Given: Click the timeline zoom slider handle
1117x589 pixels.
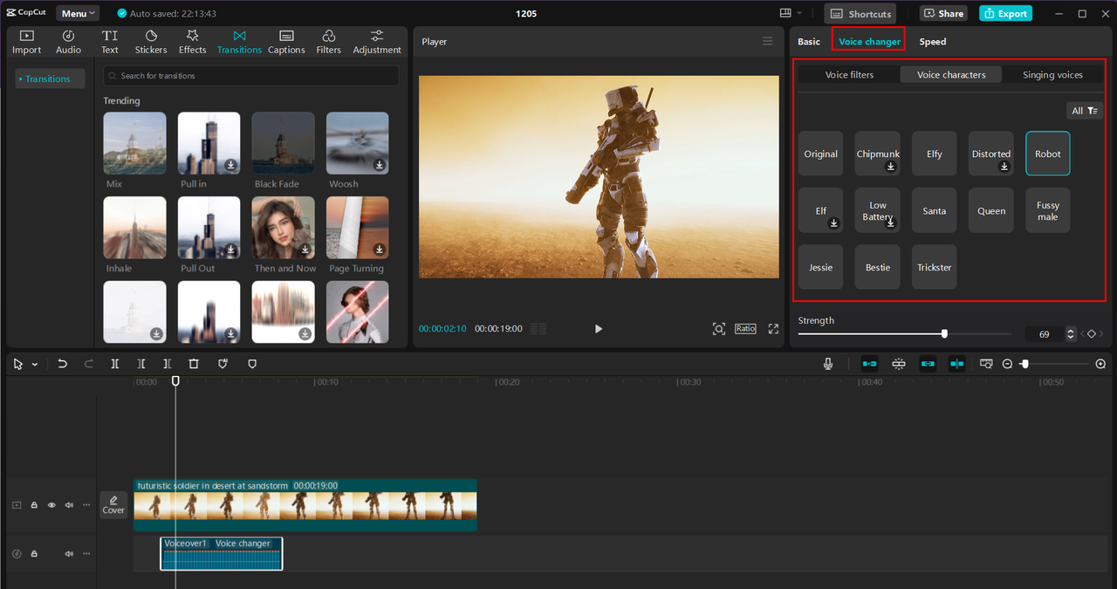Looking at the screenshot, I should tap(1025, 364).
